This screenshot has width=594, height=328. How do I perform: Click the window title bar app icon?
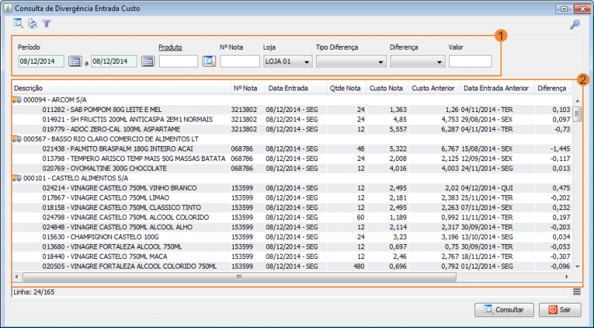point(8,8)
